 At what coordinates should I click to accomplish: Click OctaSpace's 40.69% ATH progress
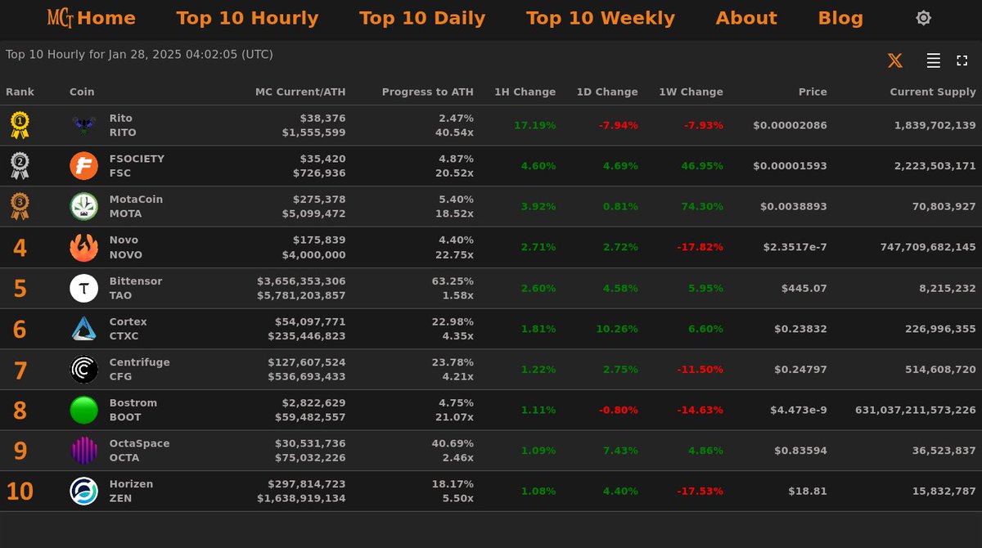click(453, 444)
